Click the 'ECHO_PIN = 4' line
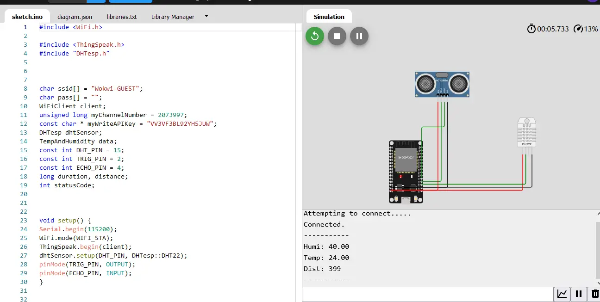 pos(82,168)
